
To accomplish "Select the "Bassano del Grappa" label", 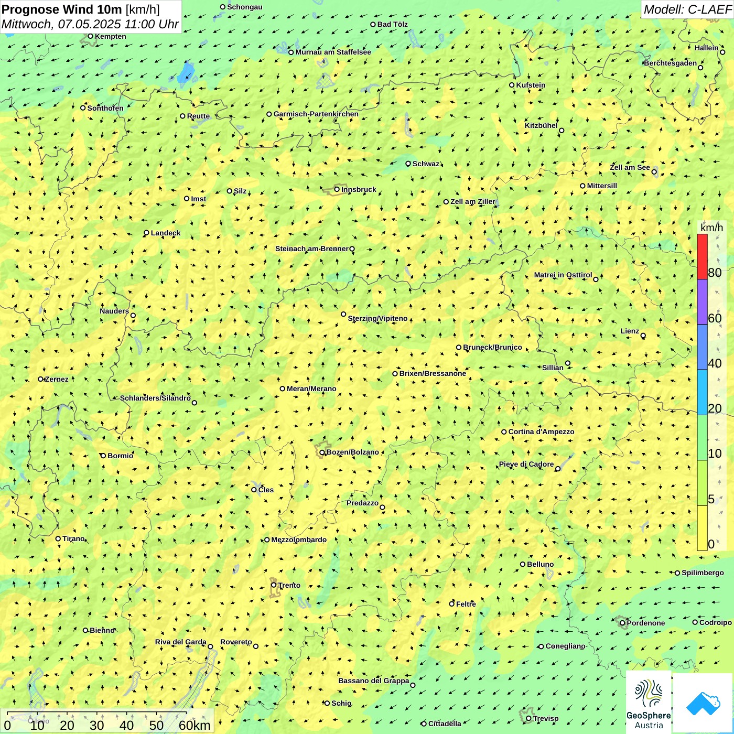I will (374, 681).
